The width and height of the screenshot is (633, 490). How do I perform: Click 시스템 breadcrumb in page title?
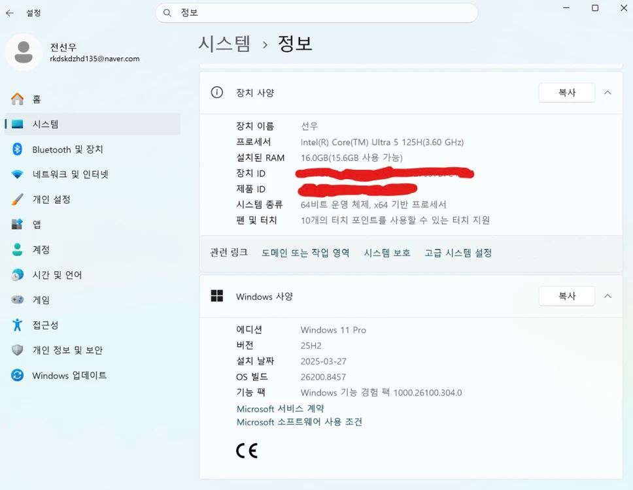coord(224,44)
